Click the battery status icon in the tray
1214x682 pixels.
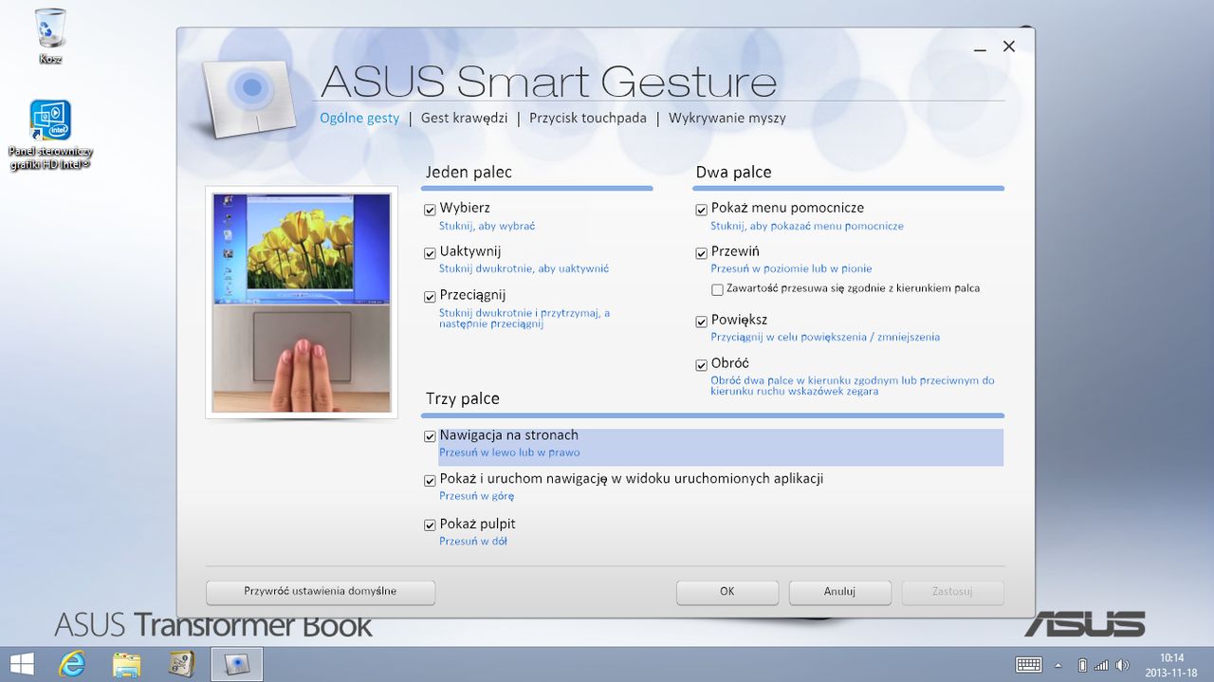click(x=1082, y=665)
